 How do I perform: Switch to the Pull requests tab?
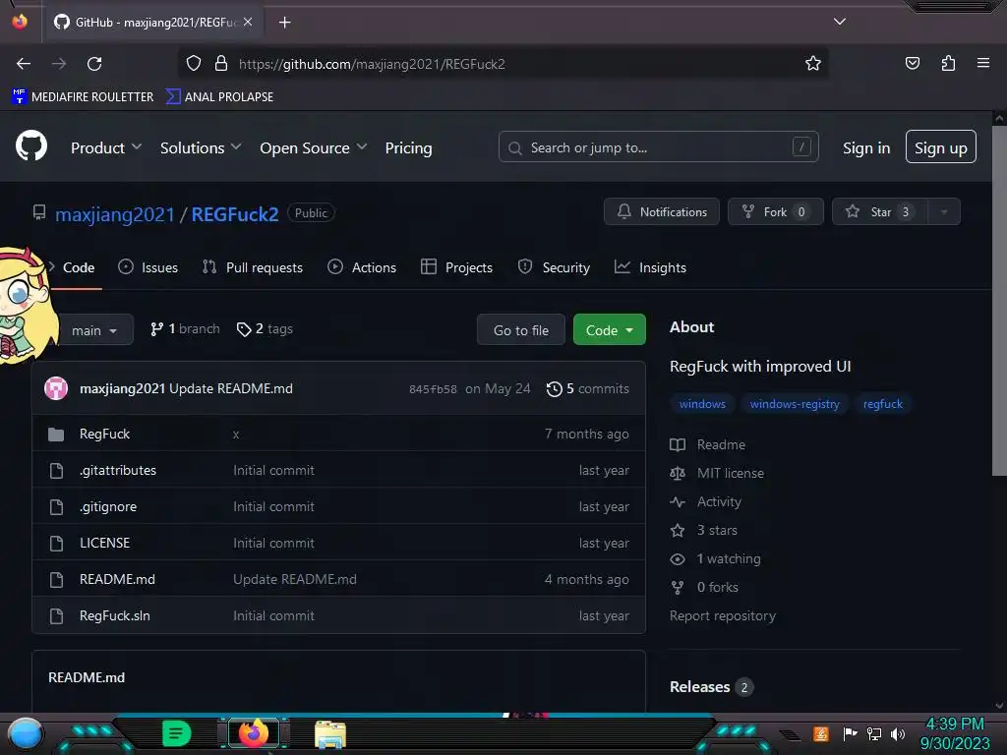point(253,267)
